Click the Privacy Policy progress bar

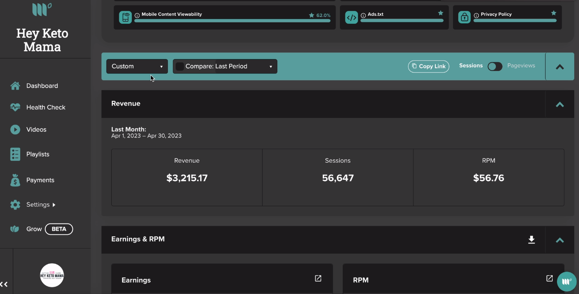point(515,21)
